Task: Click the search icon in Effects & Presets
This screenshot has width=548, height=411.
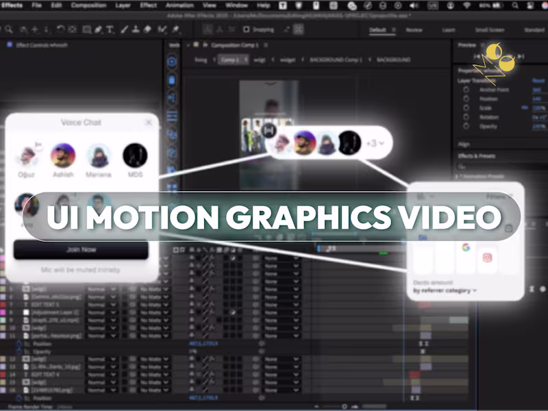Action: 462,167
